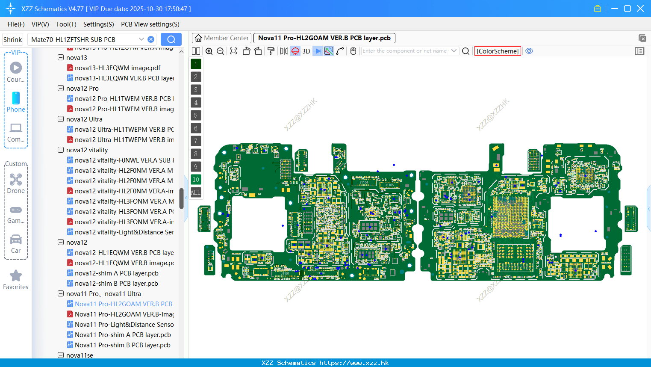651x367 pixels.
Task: Rotate the PCB view counter-clockwise
Action: coord(246,51)
